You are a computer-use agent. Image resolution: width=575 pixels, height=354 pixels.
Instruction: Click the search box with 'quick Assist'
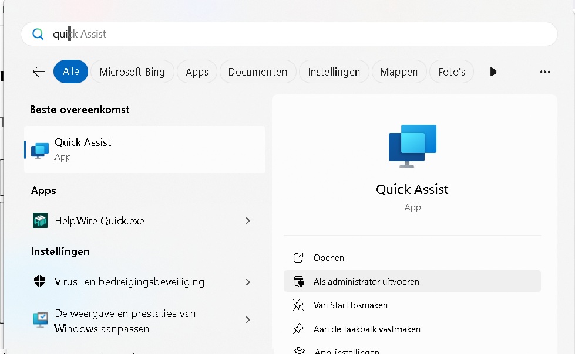point(289,34)
